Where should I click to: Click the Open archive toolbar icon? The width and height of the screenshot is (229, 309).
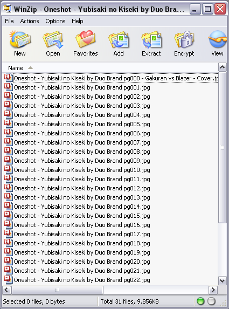(53, 39)
